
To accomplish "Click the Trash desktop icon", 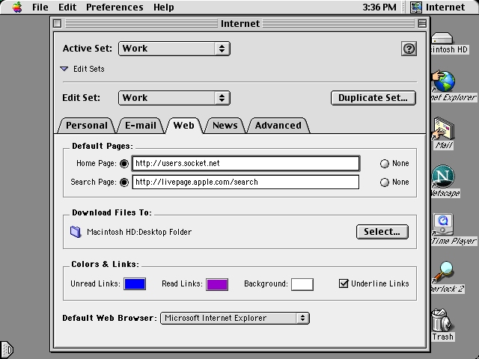I will (442, 320).
